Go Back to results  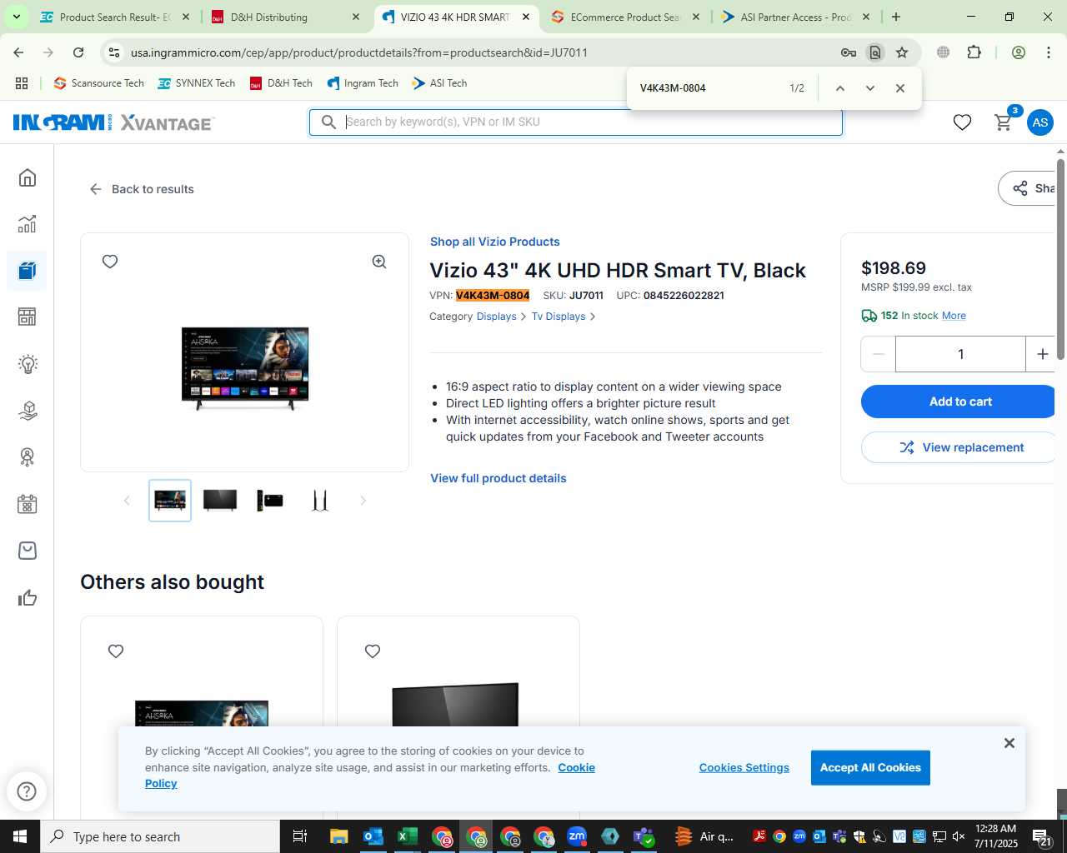point(142,189)
